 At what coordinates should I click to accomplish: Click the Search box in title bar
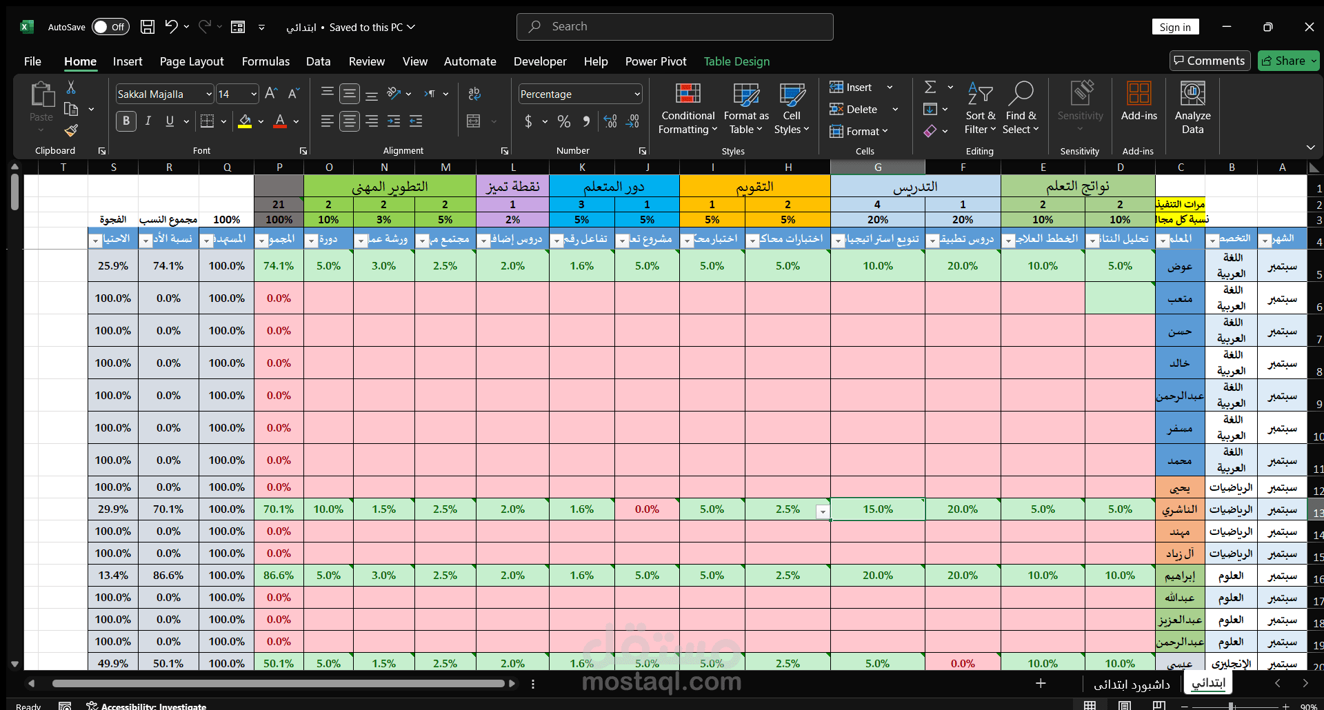pos(674,27)
